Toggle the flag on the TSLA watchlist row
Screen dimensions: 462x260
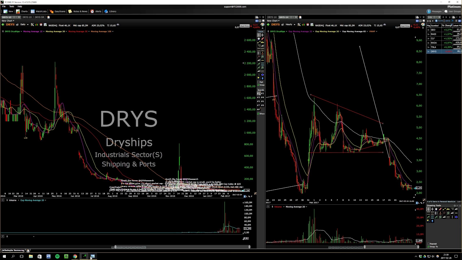428,47
